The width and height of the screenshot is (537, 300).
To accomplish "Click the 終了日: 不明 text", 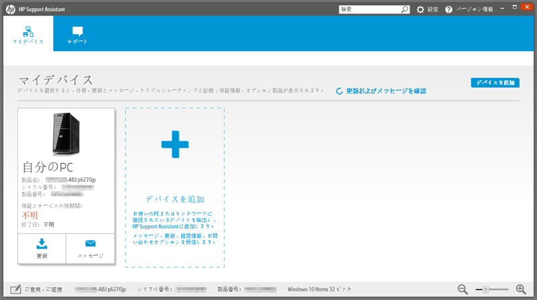I will (38, 225).
